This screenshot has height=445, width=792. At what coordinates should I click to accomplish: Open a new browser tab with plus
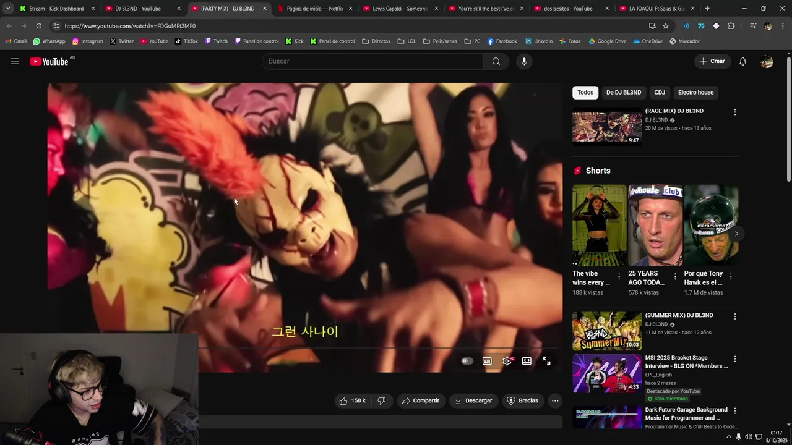point(707,9)
